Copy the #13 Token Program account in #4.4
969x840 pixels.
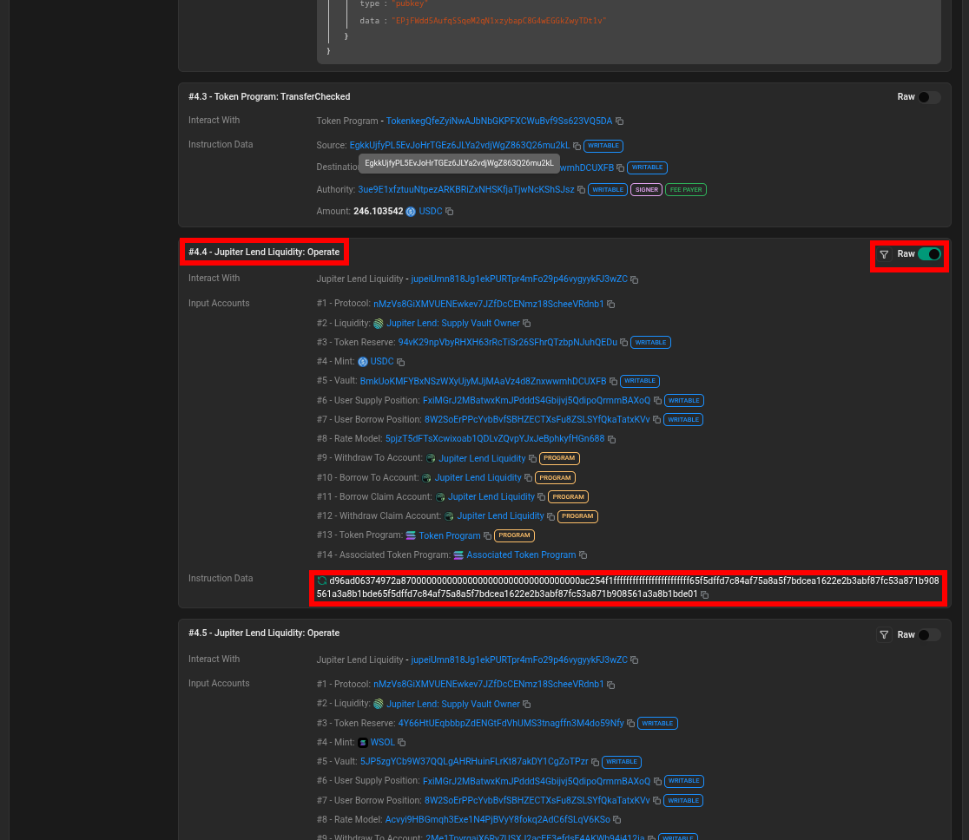487,535
